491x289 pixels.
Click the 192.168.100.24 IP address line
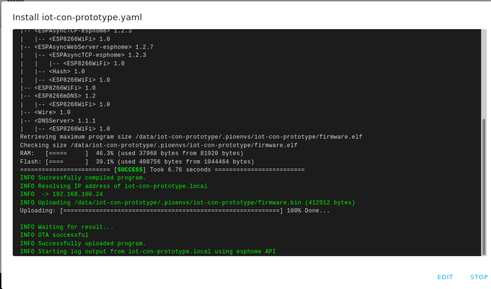coord(61,194)
